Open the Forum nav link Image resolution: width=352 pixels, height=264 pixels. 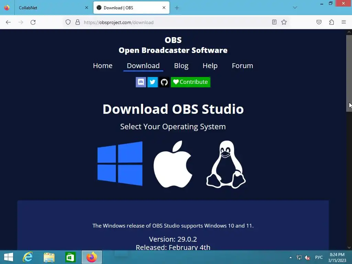pyautogui.click(x=242, y=66)
